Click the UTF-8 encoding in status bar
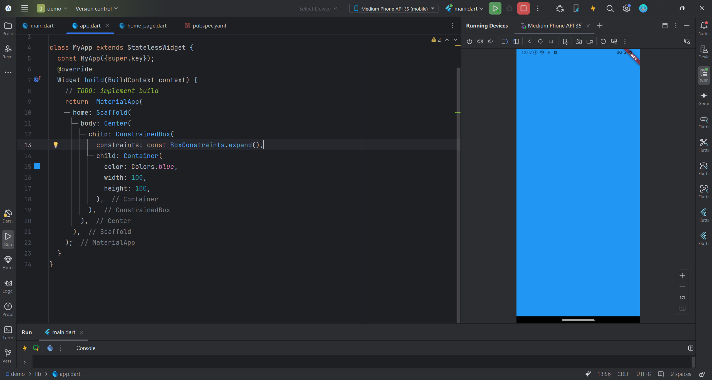 click(x=643, y=374)
